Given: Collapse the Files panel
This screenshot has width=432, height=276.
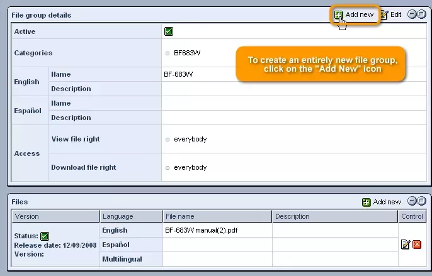Looking at the screenshot, I should [412, 201].
